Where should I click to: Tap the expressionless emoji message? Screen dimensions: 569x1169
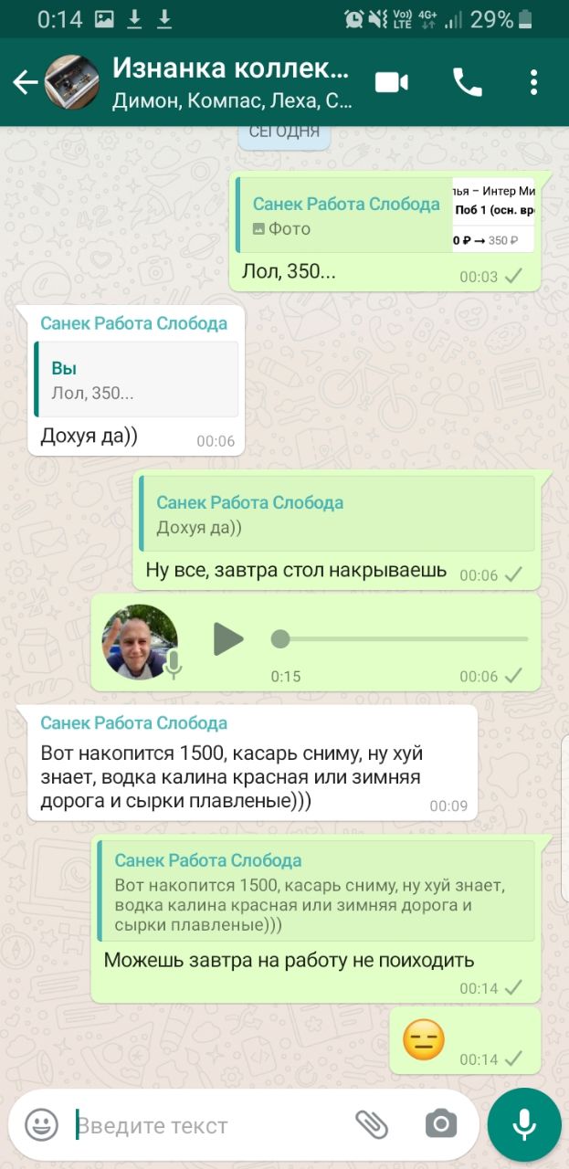click(424, 1039)
